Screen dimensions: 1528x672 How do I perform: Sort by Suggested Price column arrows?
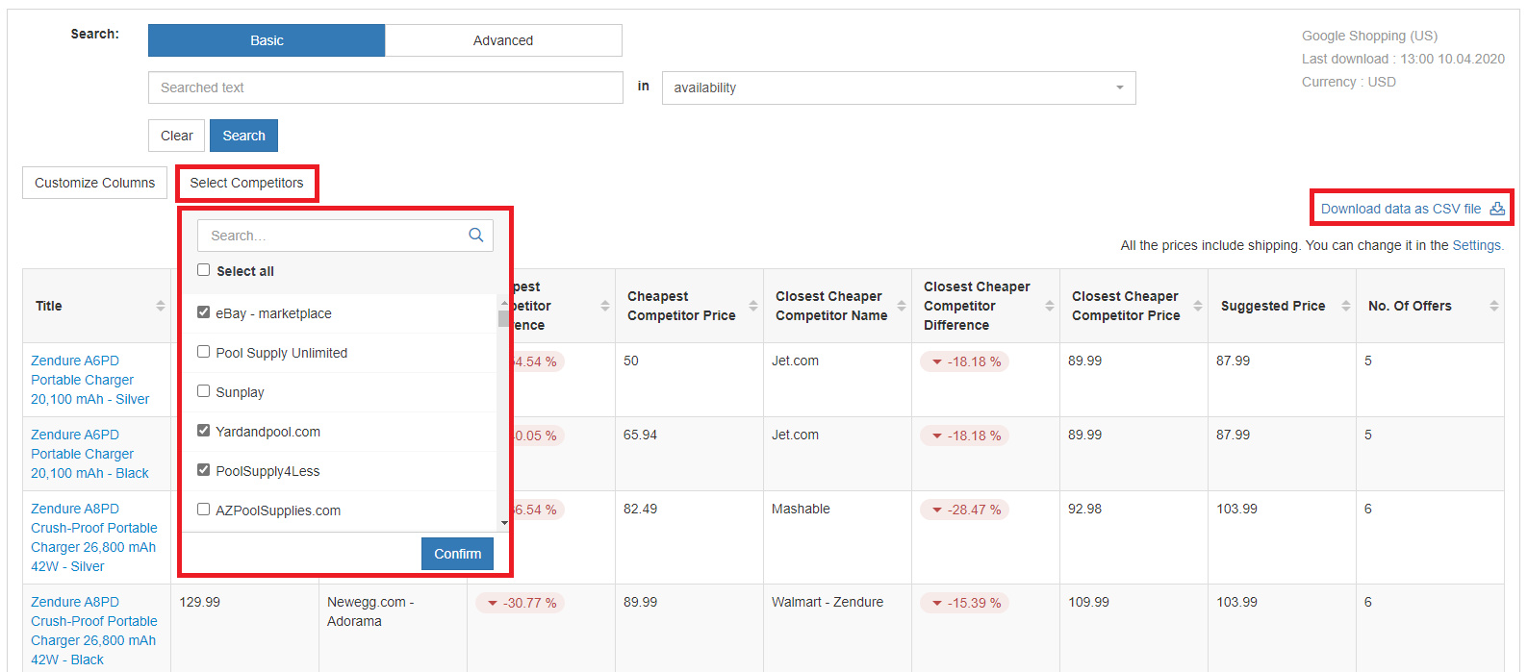tap(1345, 306)
